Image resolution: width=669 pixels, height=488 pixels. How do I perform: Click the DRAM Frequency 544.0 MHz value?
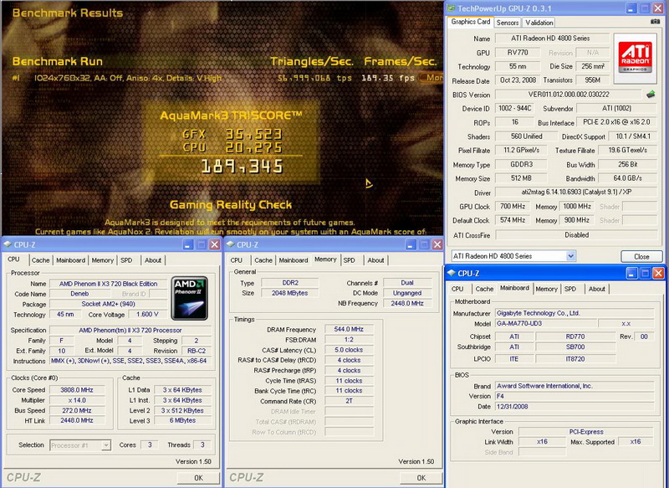click(x=349, y=329)
